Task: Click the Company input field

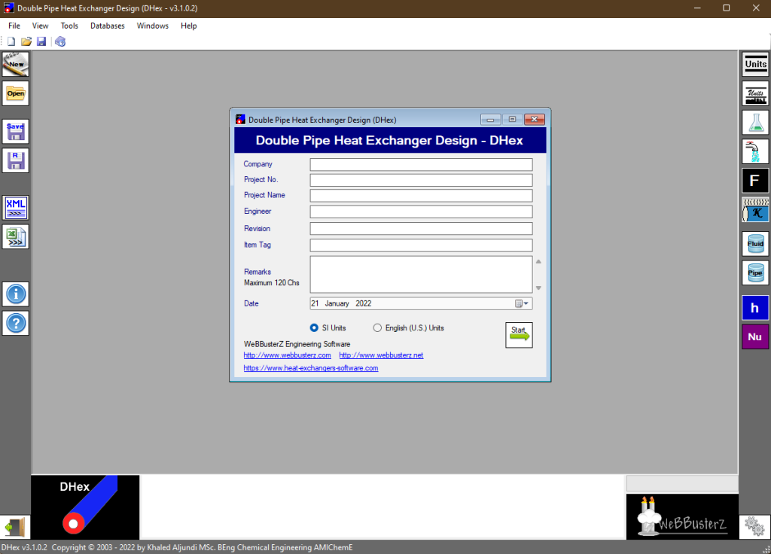Action: tap(421, 164)
